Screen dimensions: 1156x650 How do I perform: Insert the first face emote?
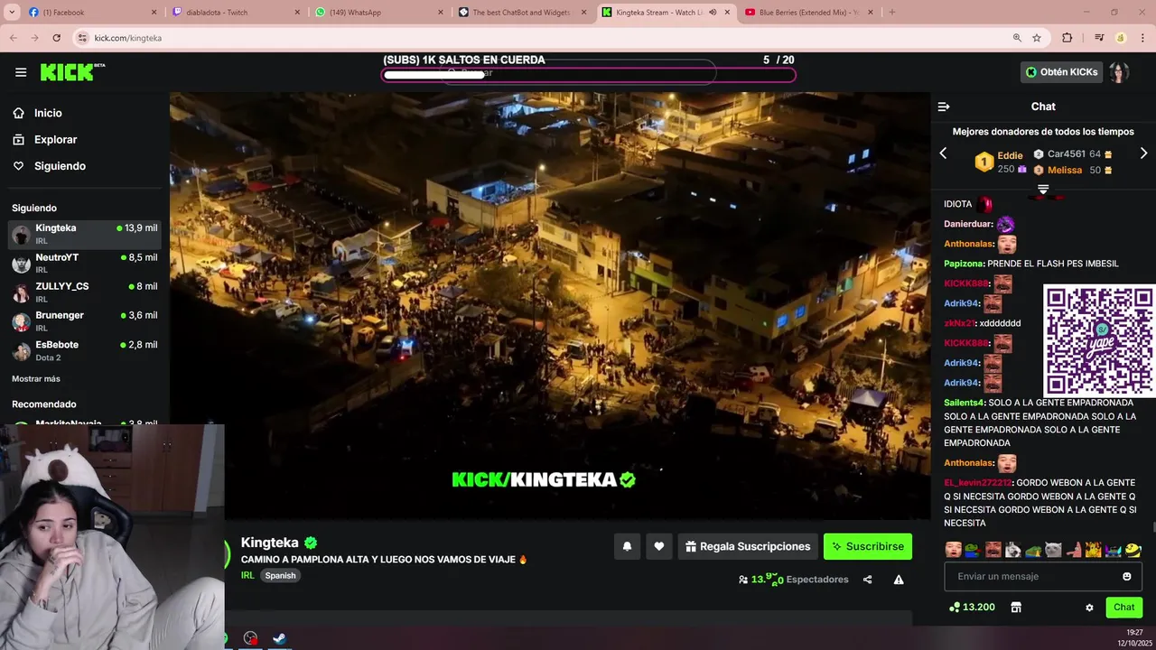click(953, 550)
